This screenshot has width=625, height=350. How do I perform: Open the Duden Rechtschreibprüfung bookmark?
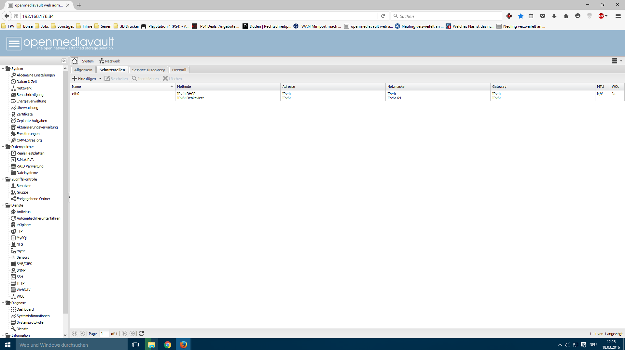(267, 26)
